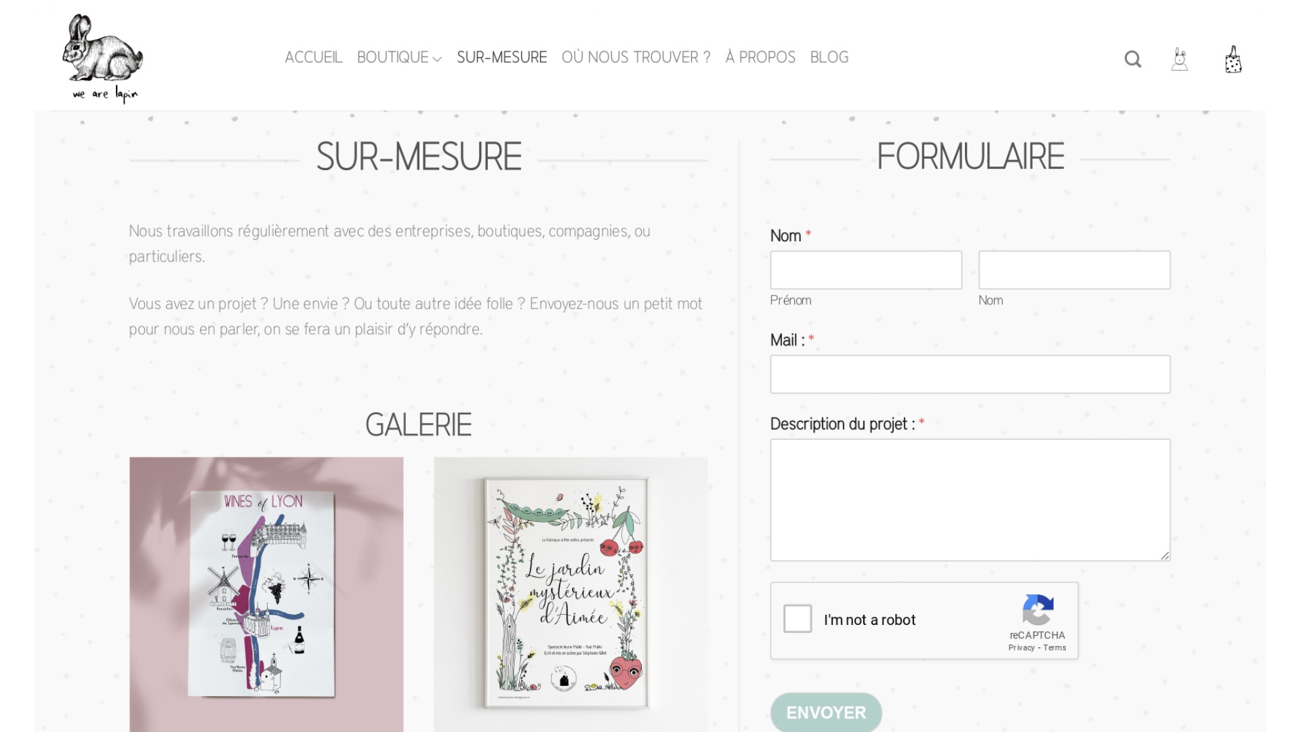Expand the Boutique menu chevron
Image resolution: width=1301 pixels, height=732 pixels.
click(x=437, y=59)
